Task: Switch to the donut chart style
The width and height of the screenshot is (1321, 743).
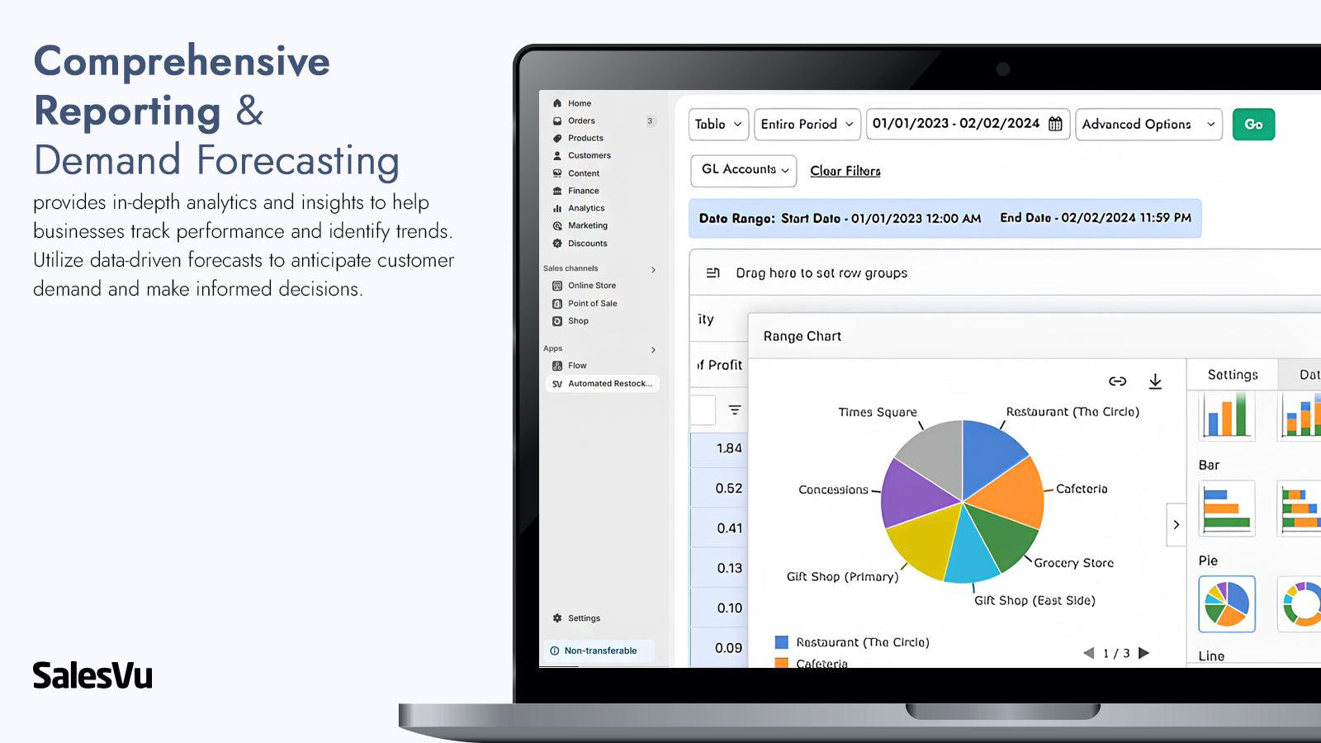Action: (1303, 604)
